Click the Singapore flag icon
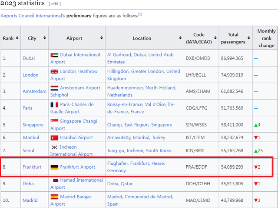278x210 pixels. point(54,121)
